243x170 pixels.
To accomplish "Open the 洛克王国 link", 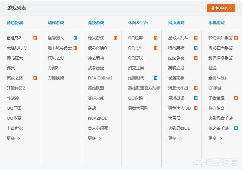I will tap(136, 68).
